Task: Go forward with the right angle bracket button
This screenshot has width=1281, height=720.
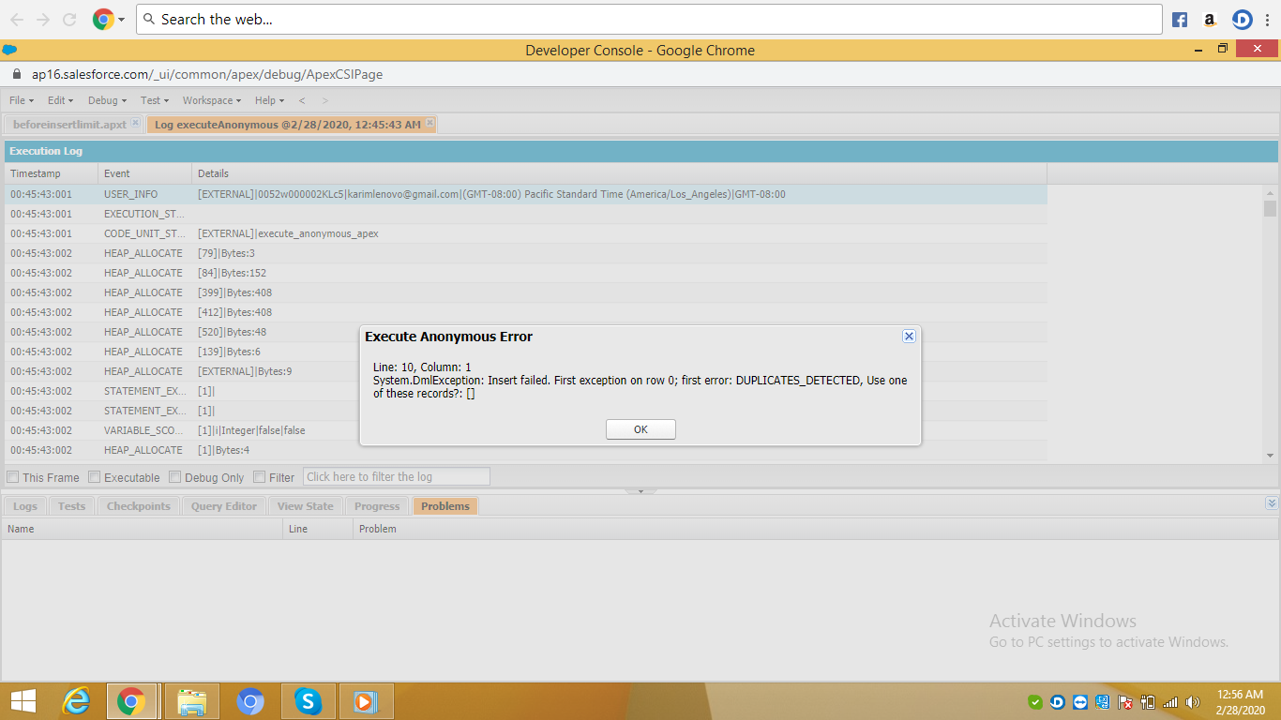Action: (325, 100)
